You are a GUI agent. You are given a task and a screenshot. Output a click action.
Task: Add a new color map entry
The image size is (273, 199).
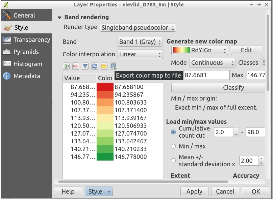pyautogui.click(x=66, y=66)
